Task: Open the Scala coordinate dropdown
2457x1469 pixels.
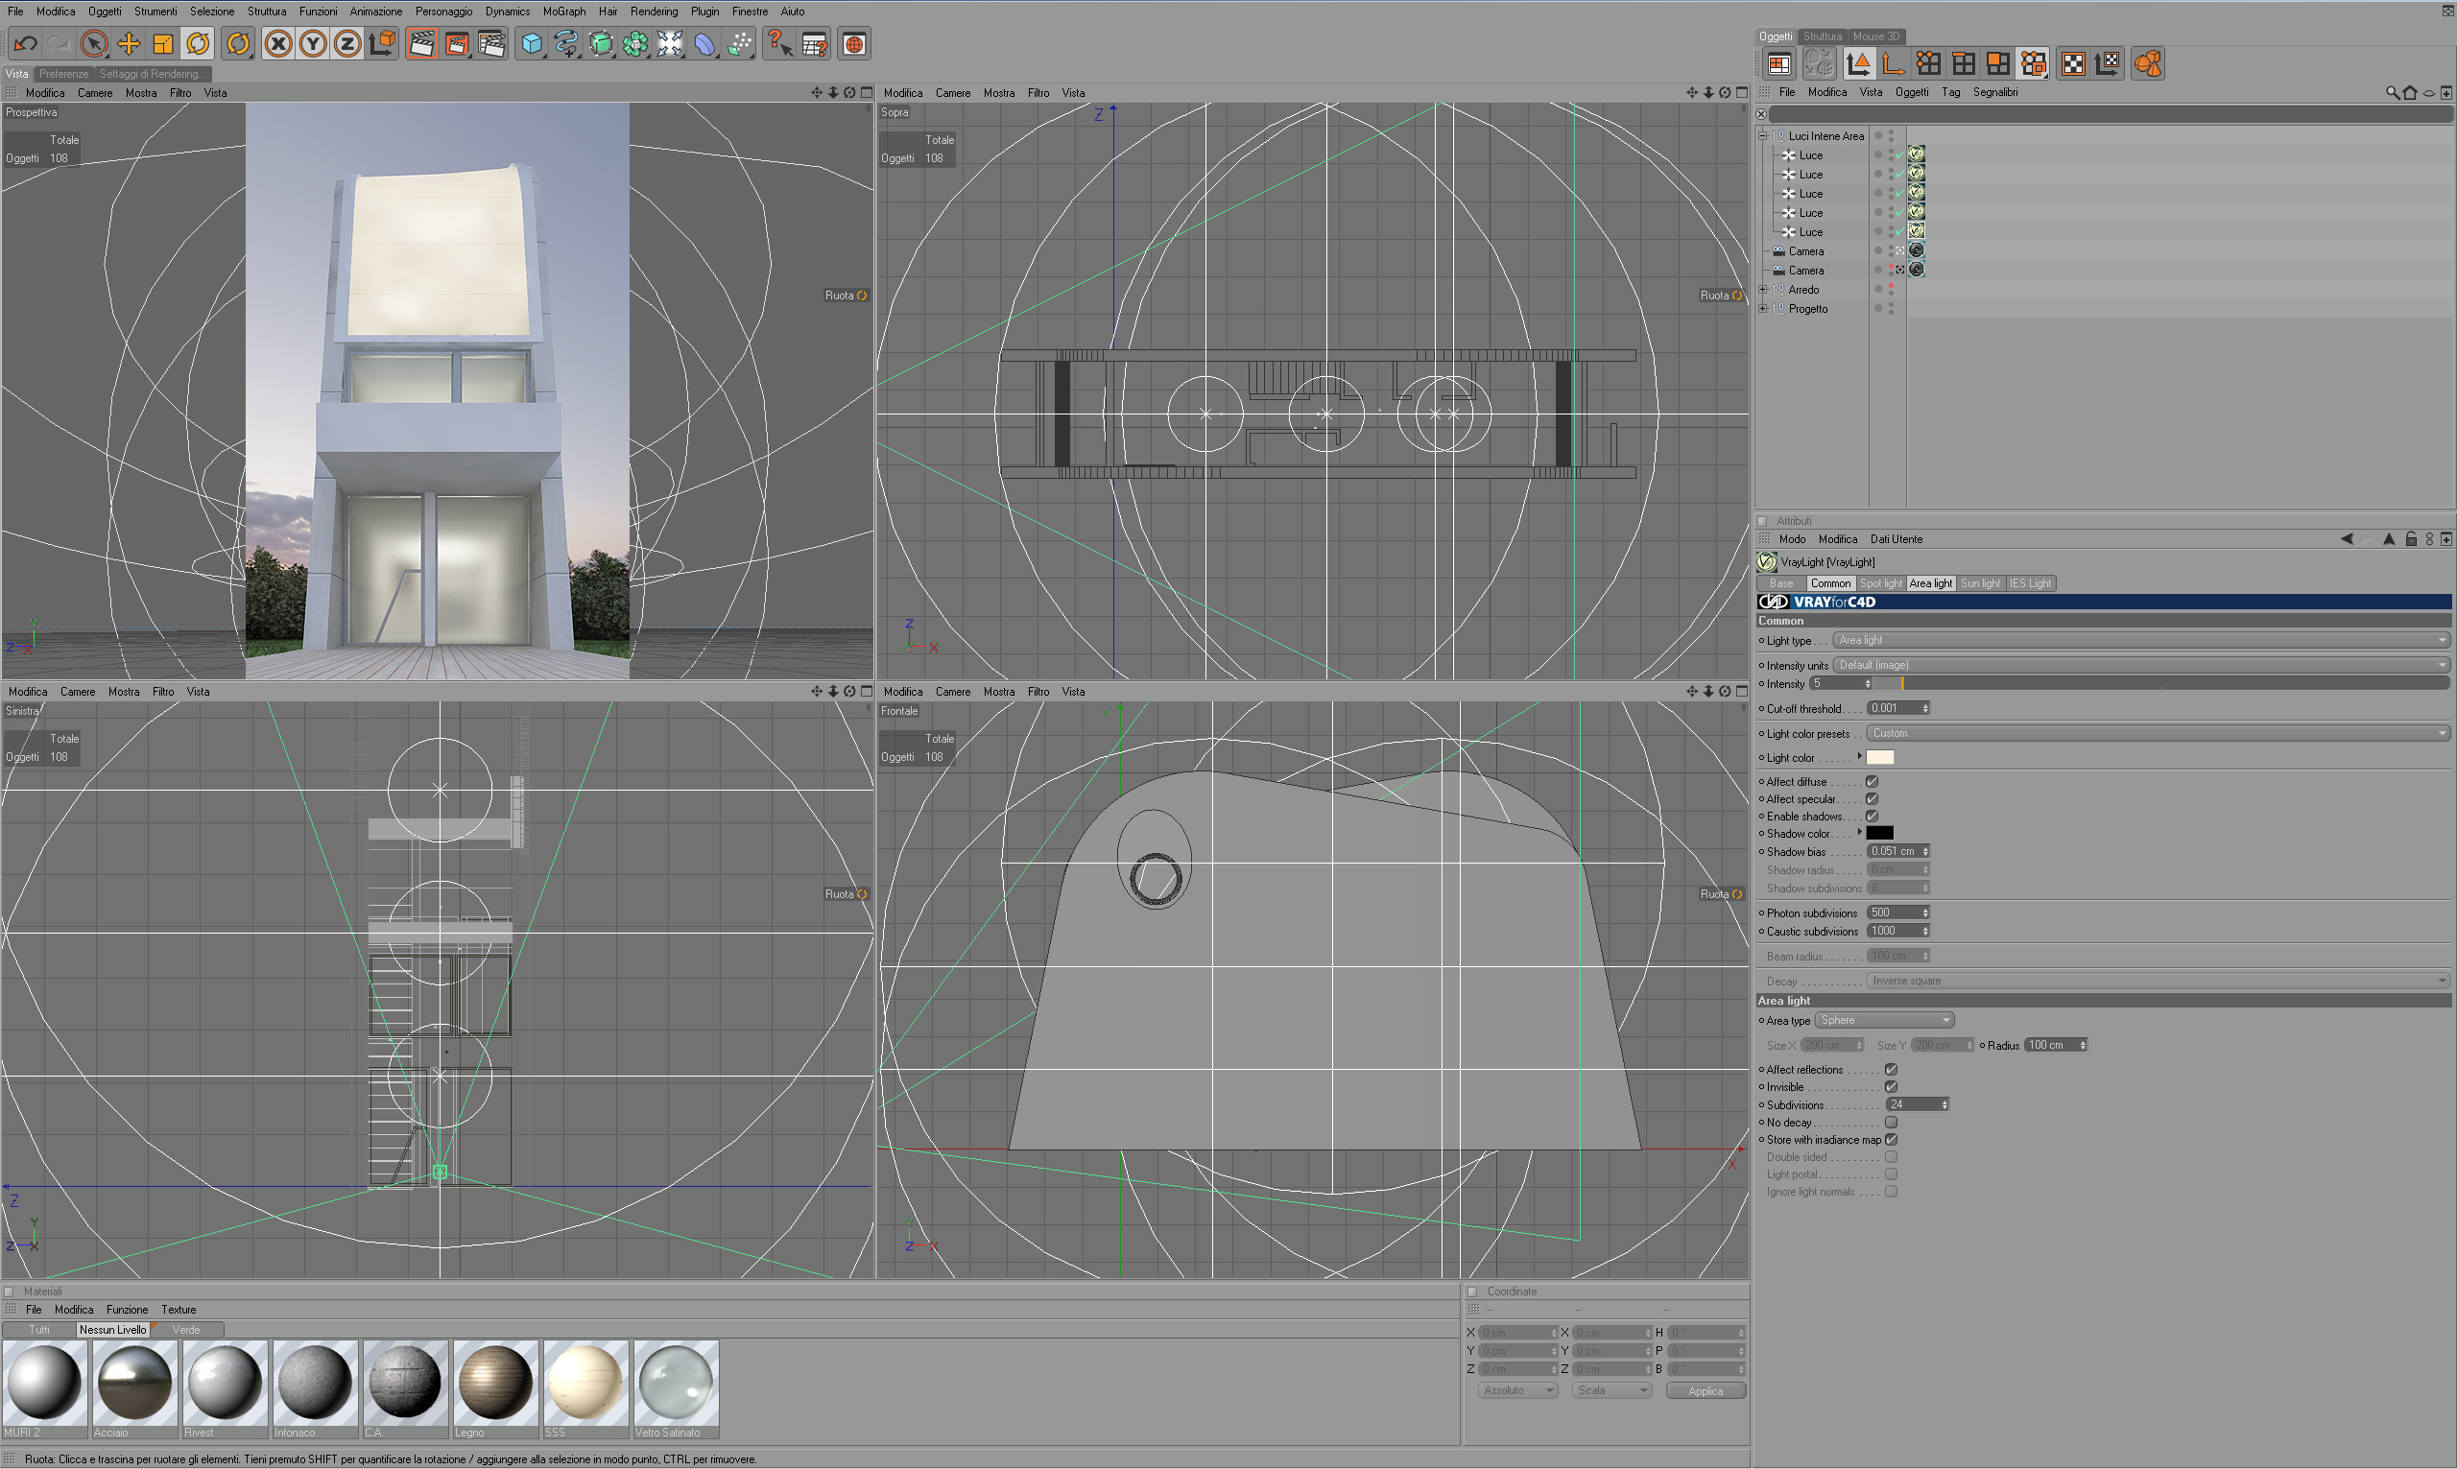Action: pos(1611,1390)
